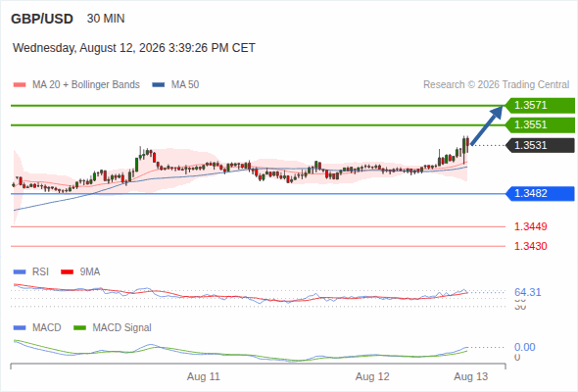
Task: Select the Aug 13 date on time axis
Action: click(471, 376)
